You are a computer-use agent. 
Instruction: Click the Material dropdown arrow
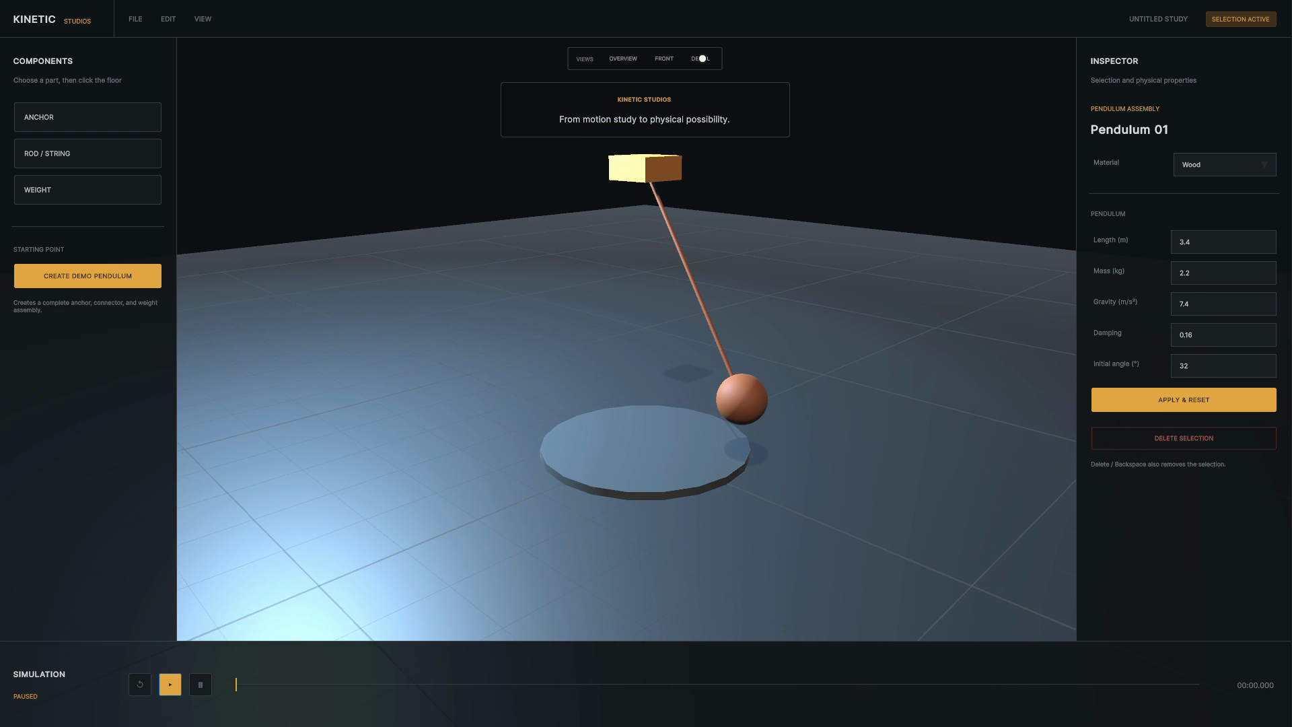point(1264,165)
